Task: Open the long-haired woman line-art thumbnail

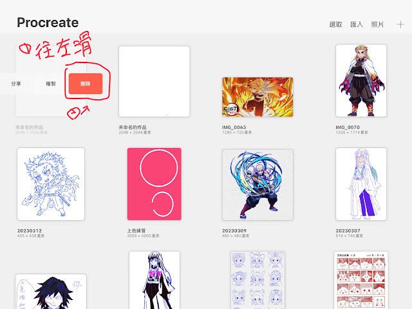Action: tap(154, 280)
